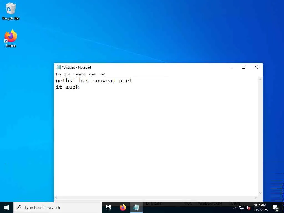The height and width of the screenshot is (213, 284).
Task: Click the word "port" in first line
Action: [126, 81]
